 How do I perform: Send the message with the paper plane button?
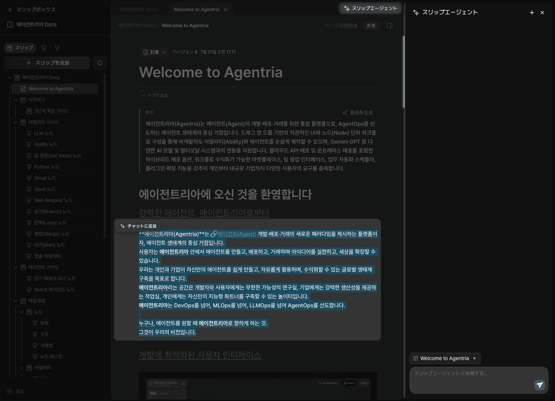pos(539,385)
